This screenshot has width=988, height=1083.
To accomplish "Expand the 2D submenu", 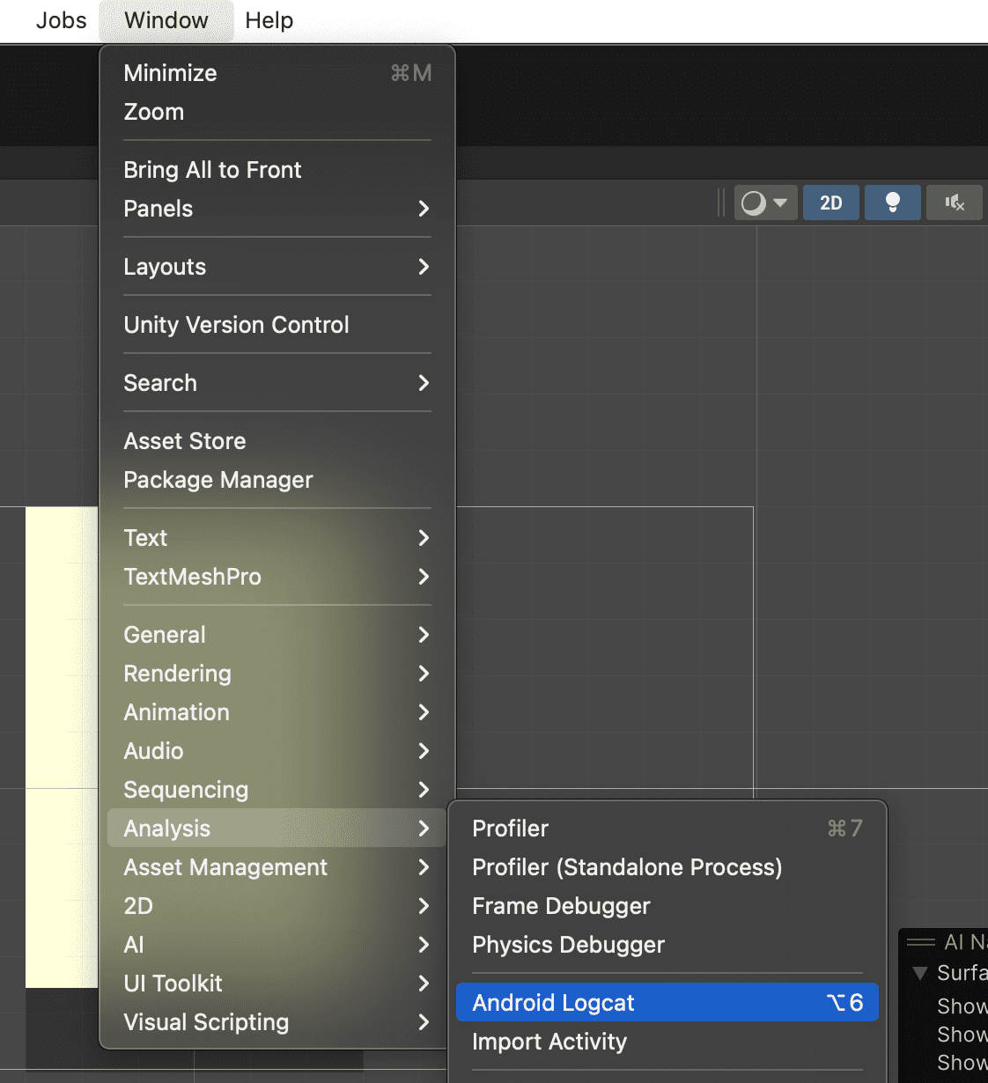I will tap(277, 906).
